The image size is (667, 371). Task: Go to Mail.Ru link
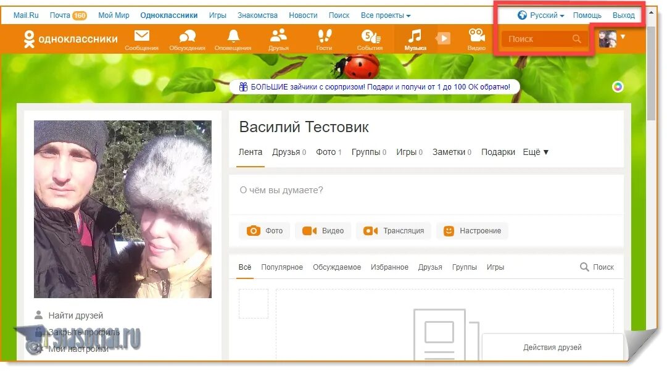point(26,15)
